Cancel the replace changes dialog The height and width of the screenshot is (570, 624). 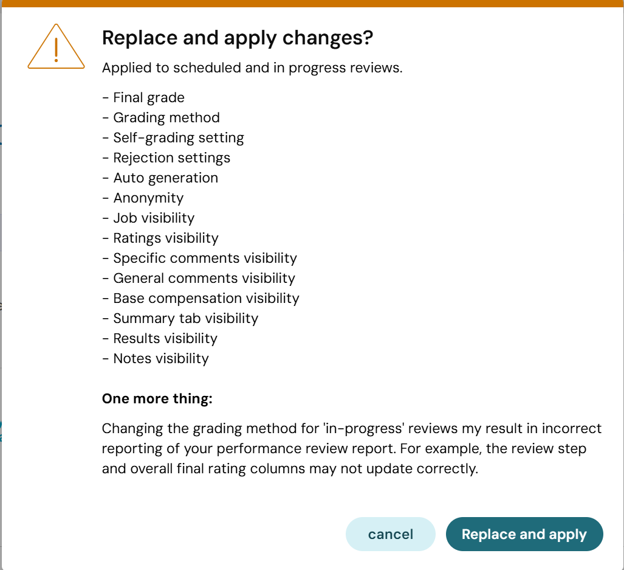[391, 534]
